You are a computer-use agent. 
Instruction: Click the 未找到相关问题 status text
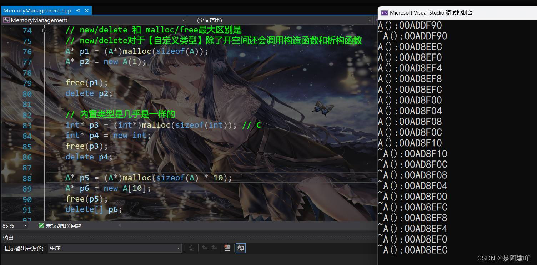(64, 226)
